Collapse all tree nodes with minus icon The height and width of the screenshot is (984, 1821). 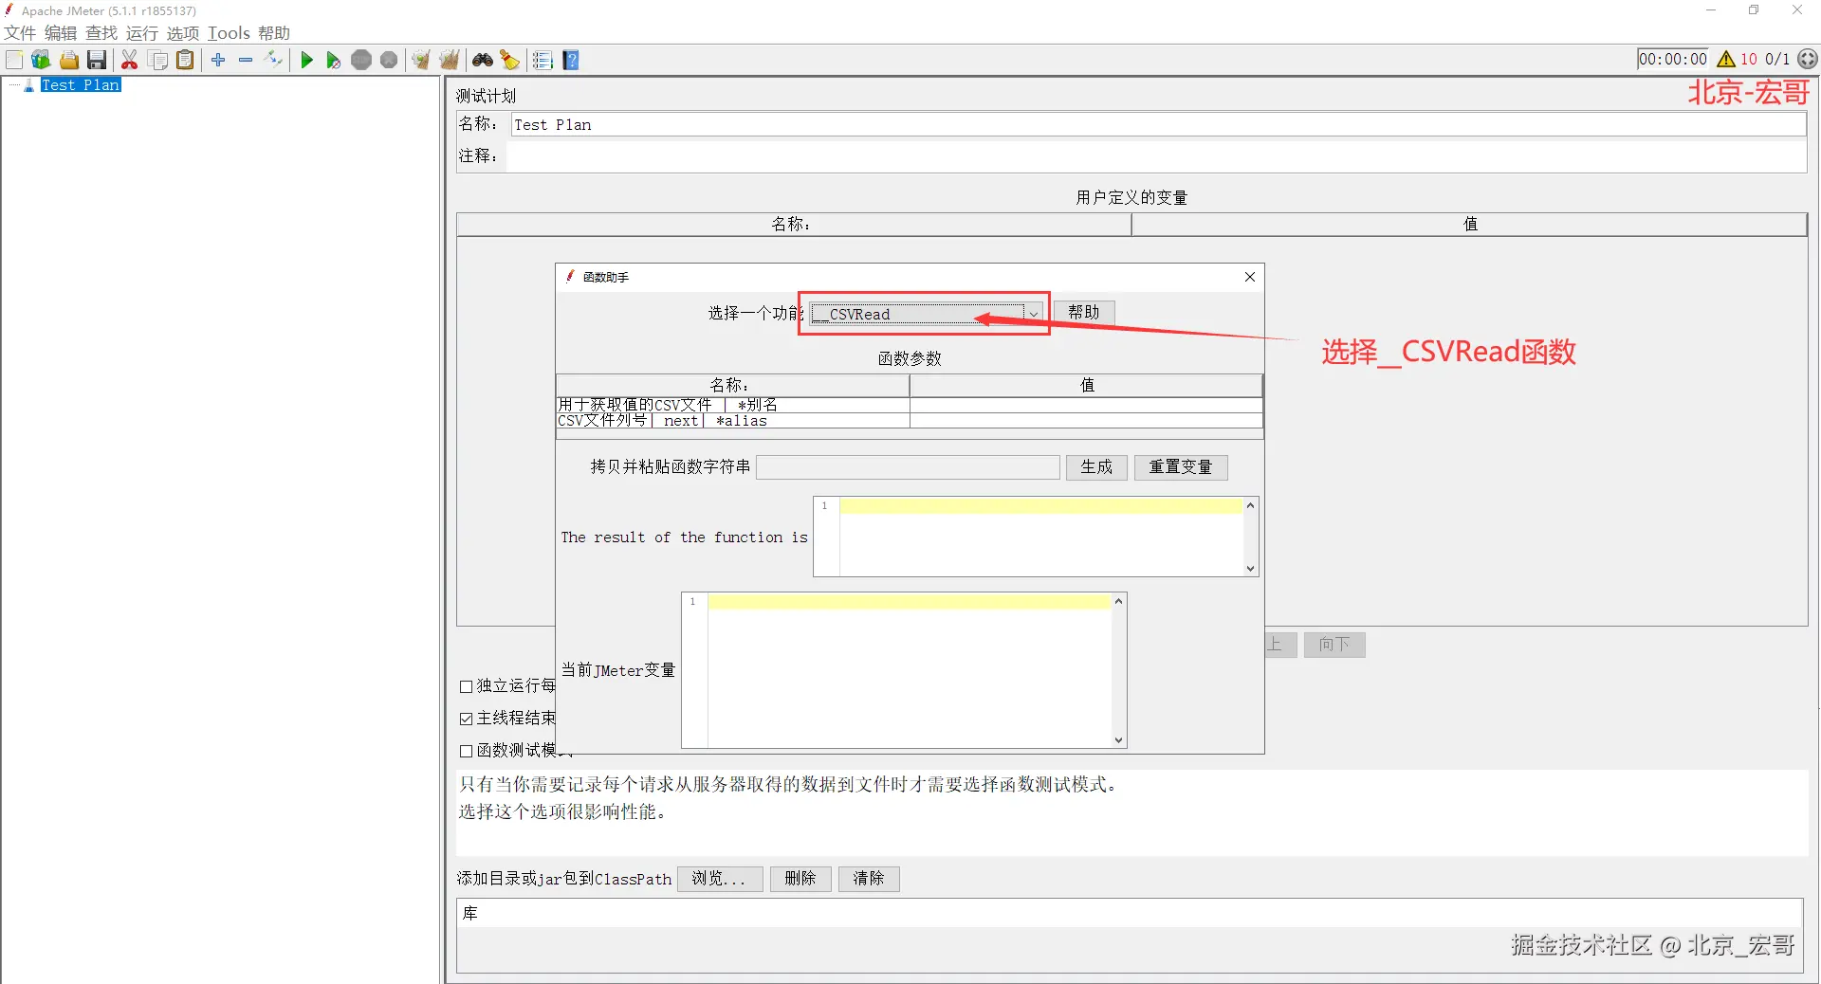coord(246,60)
